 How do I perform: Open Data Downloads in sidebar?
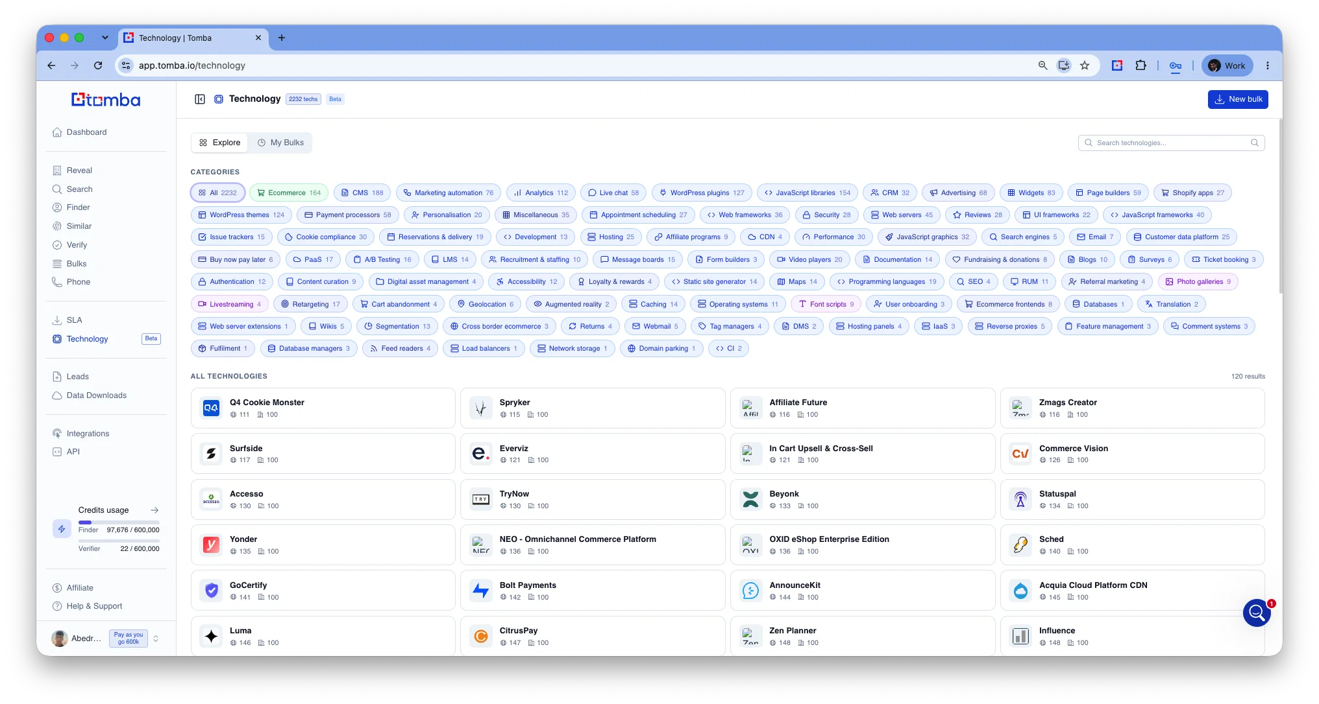click(x=96, y=395)
